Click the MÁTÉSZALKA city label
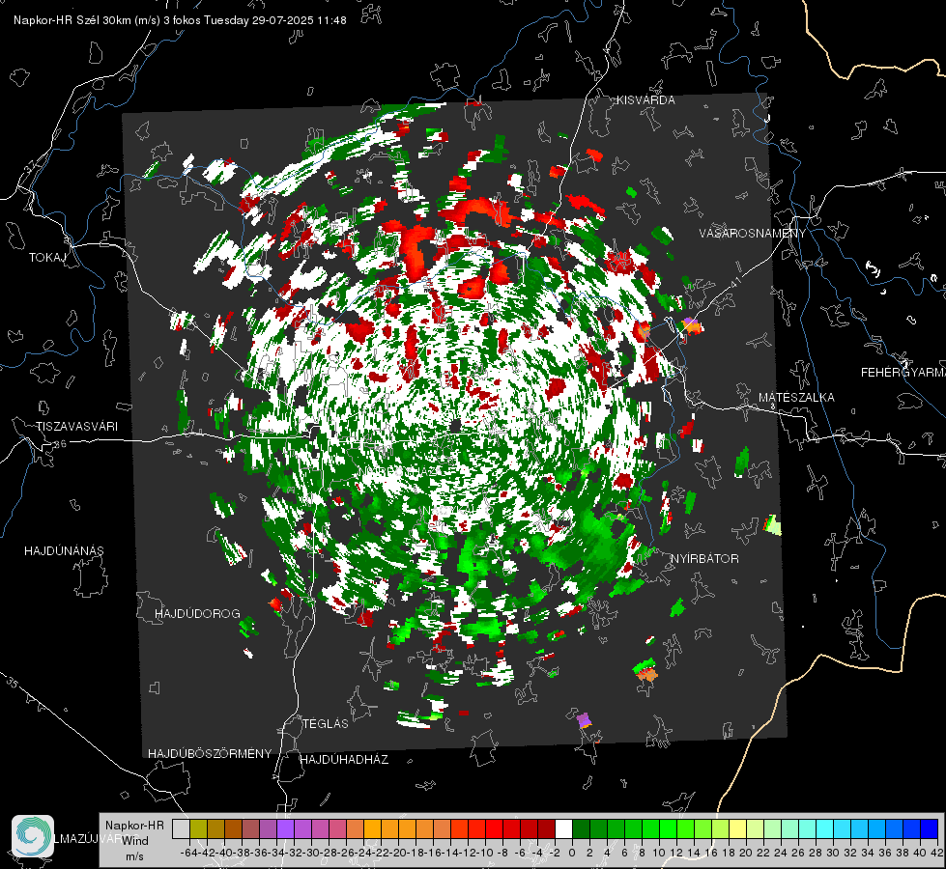The width and height of the screenshot is (946, 869). click(x=796, y=397)
